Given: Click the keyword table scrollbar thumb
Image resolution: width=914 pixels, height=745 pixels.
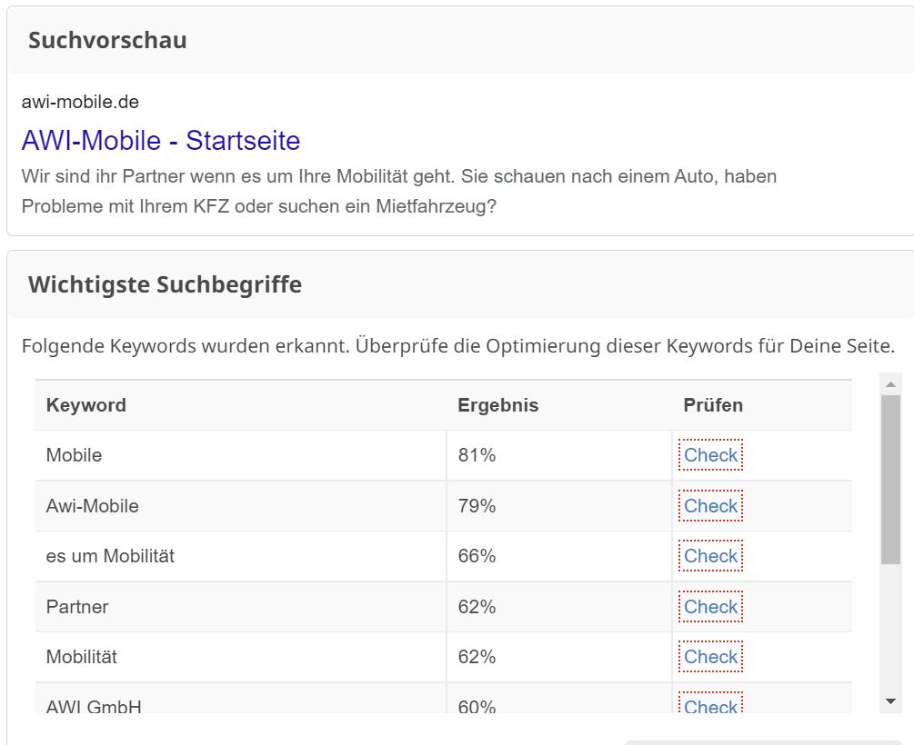Looking at the screenshot, I should tap(890, 480).
